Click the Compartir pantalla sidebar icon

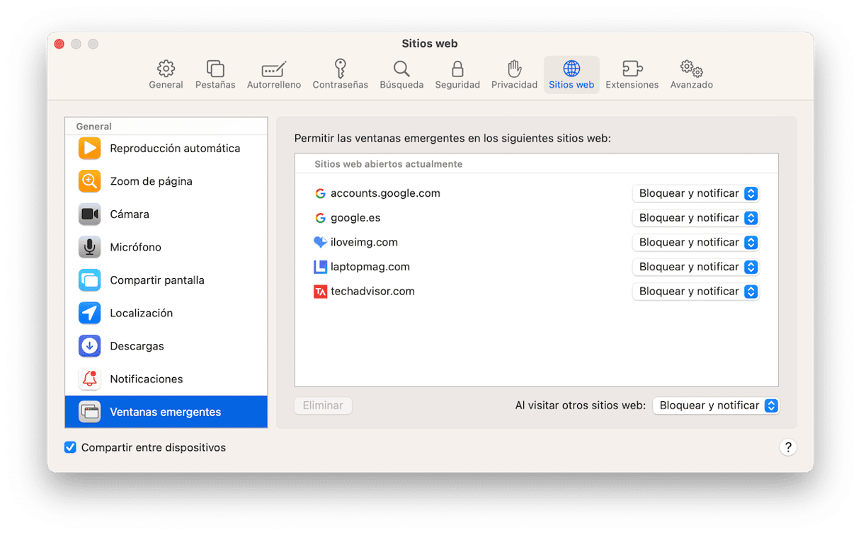(90, 280)
